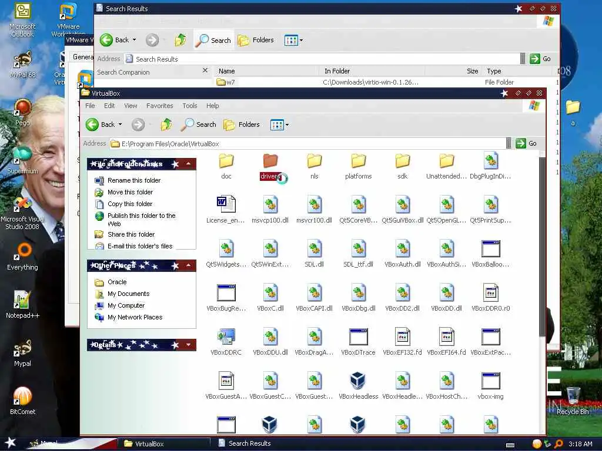Select VBoxDDR0.r0 file icon

click(491, 292)
